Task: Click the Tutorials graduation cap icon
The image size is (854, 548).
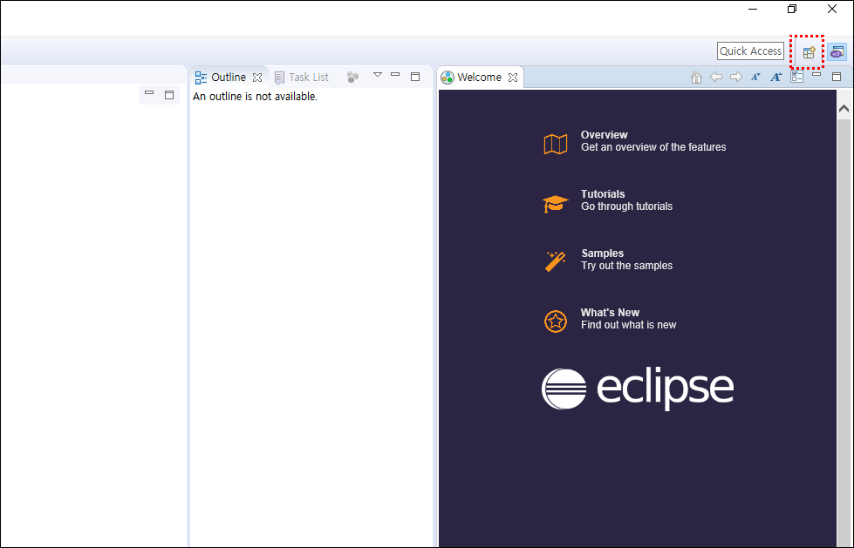Action: [556, 203]
